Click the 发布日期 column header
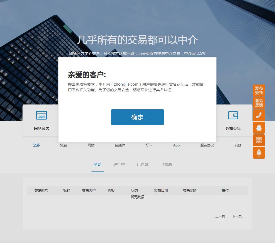This screenshot has height=243, width=275. (161, 190)
